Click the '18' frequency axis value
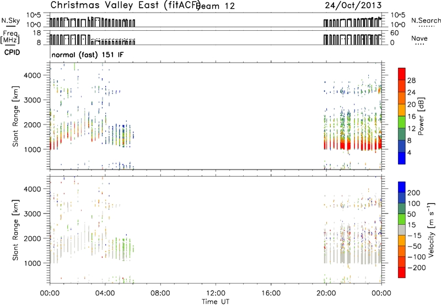Viewport: 441px width, 305px height. pos(37,33)
